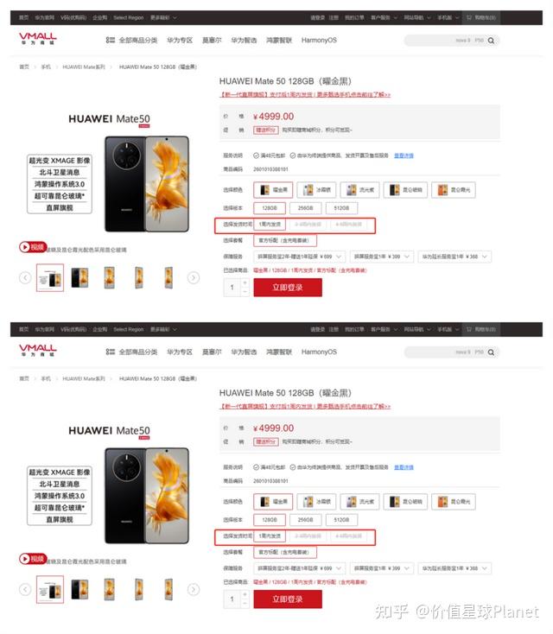Open the all categories menu icon in the lower page
This screenshot has height=634, width=553.
(110, 352)
